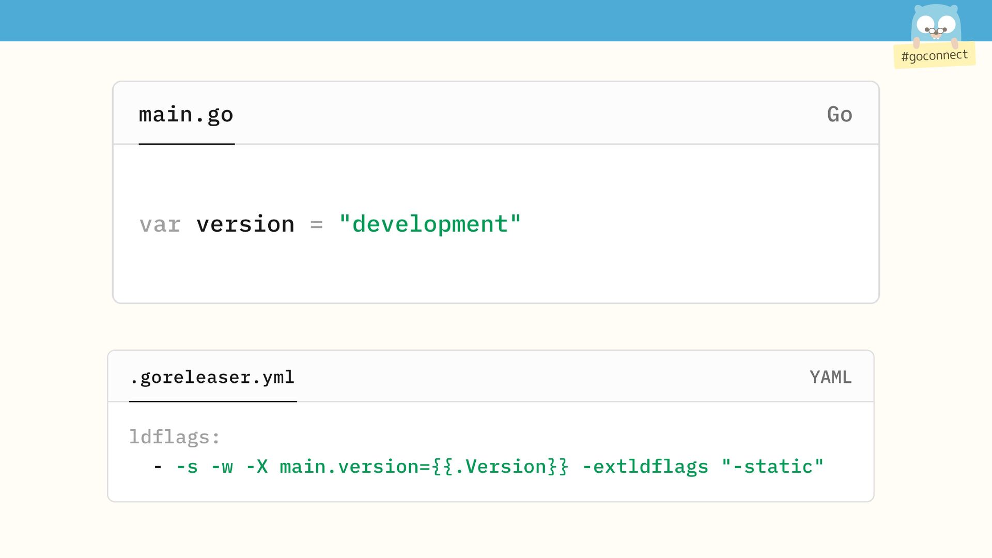Image resolution: width=992 pixels, height=558 pixels.
Task: Click the var keyword in code
Action: [160, 224]
